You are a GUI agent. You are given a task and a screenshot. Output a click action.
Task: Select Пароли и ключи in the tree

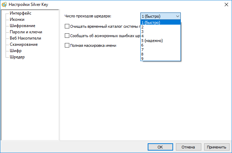[26, 32]
